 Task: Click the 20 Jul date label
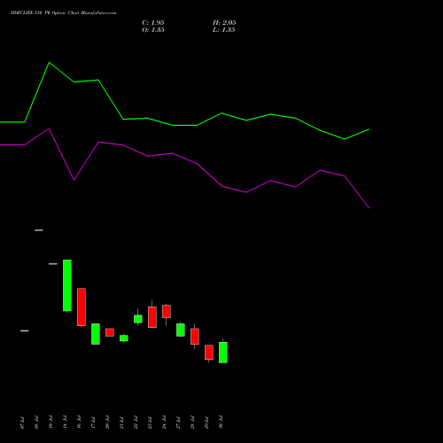107,422
